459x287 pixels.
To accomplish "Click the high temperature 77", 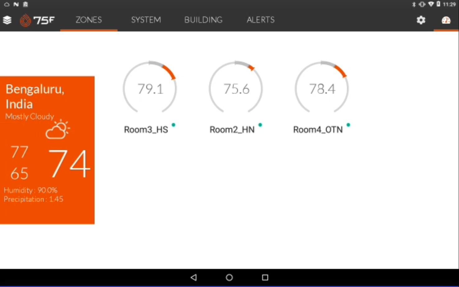I will 20,152.
